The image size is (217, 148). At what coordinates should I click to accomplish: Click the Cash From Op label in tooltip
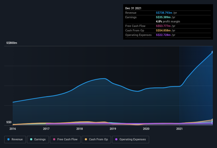point(135,30)
